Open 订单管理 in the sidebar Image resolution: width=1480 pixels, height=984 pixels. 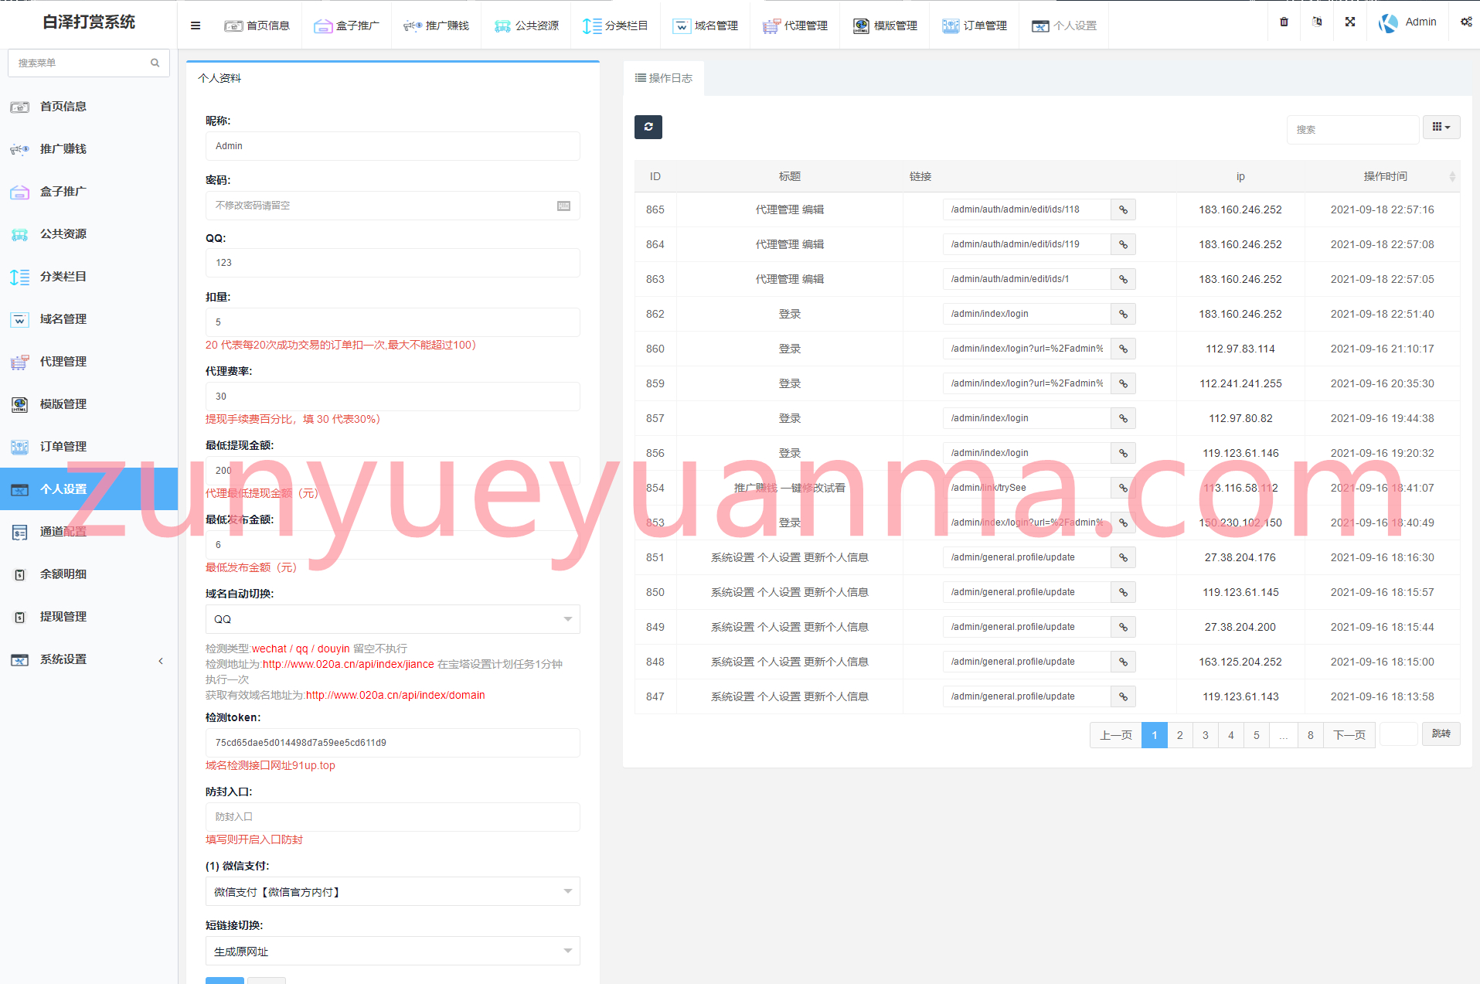coord(89,447)
